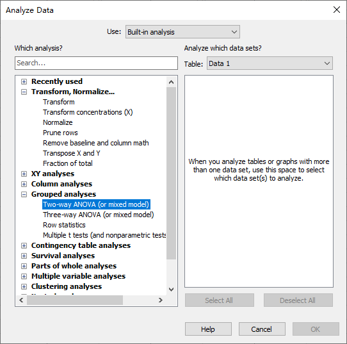347x344 pixels.
Task: Collapse the Transform, Normalize group
Action: [x=24, y=92]
